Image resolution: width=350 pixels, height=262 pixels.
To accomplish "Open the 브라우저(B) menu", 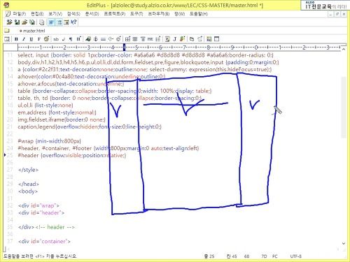I will (159, 14).
